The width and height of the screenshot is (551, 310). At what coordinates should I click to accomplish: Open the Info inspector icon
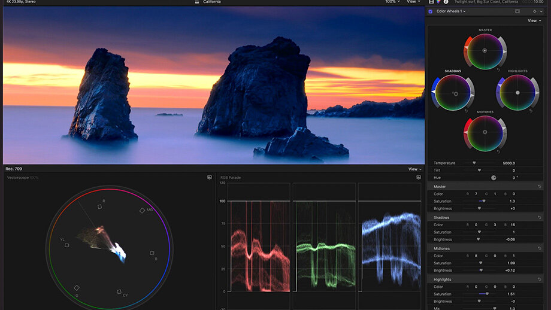(x=446, y=2)
